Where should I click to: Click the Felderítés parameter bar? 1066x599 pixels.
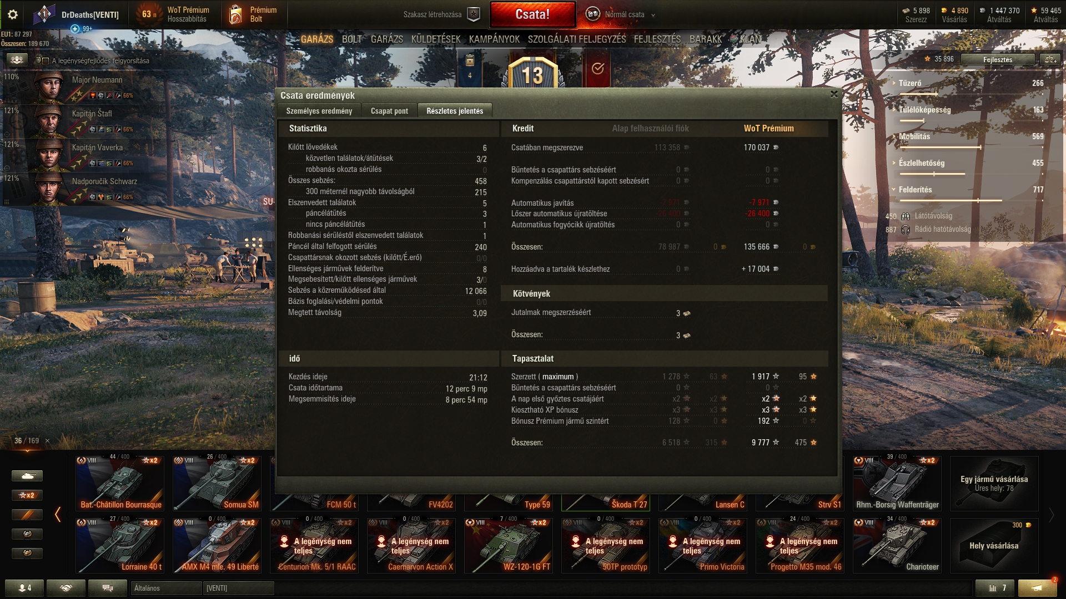[972, 200]
